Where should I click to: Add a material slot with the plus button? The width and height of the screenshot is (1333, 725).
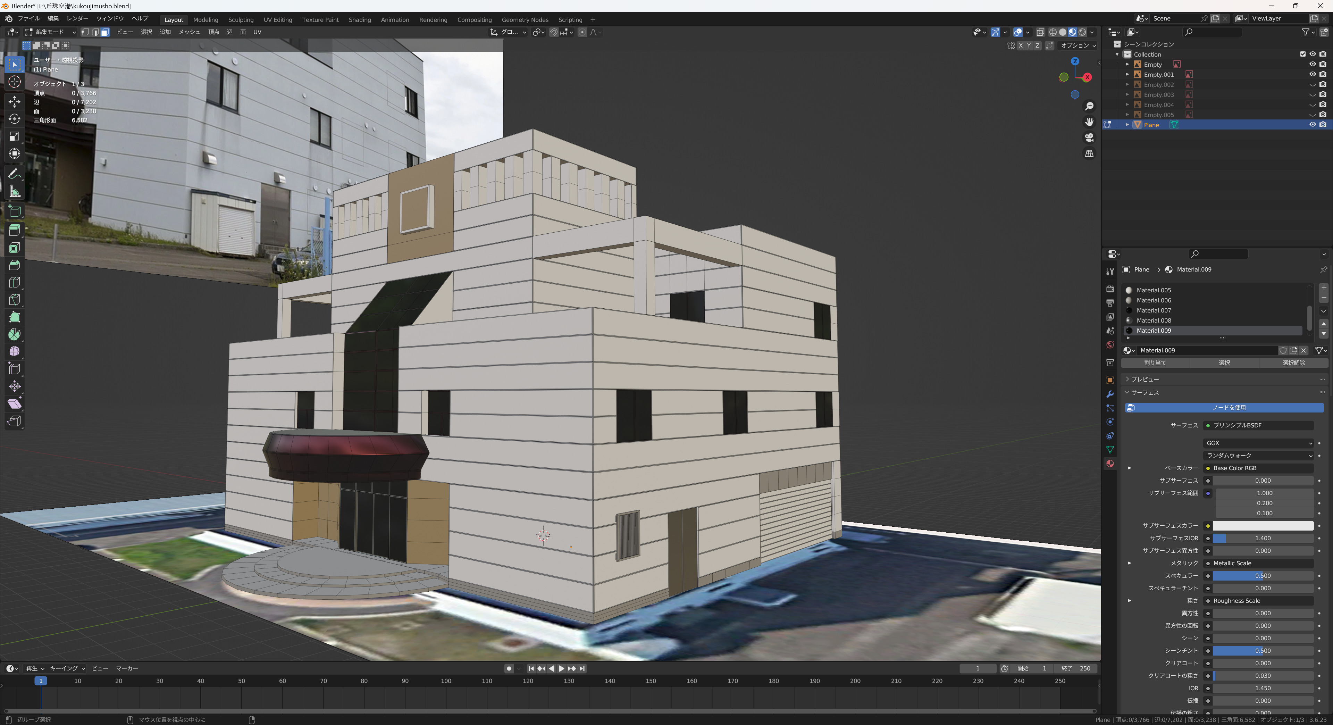pyautogui.click(x=1324, y=288)
